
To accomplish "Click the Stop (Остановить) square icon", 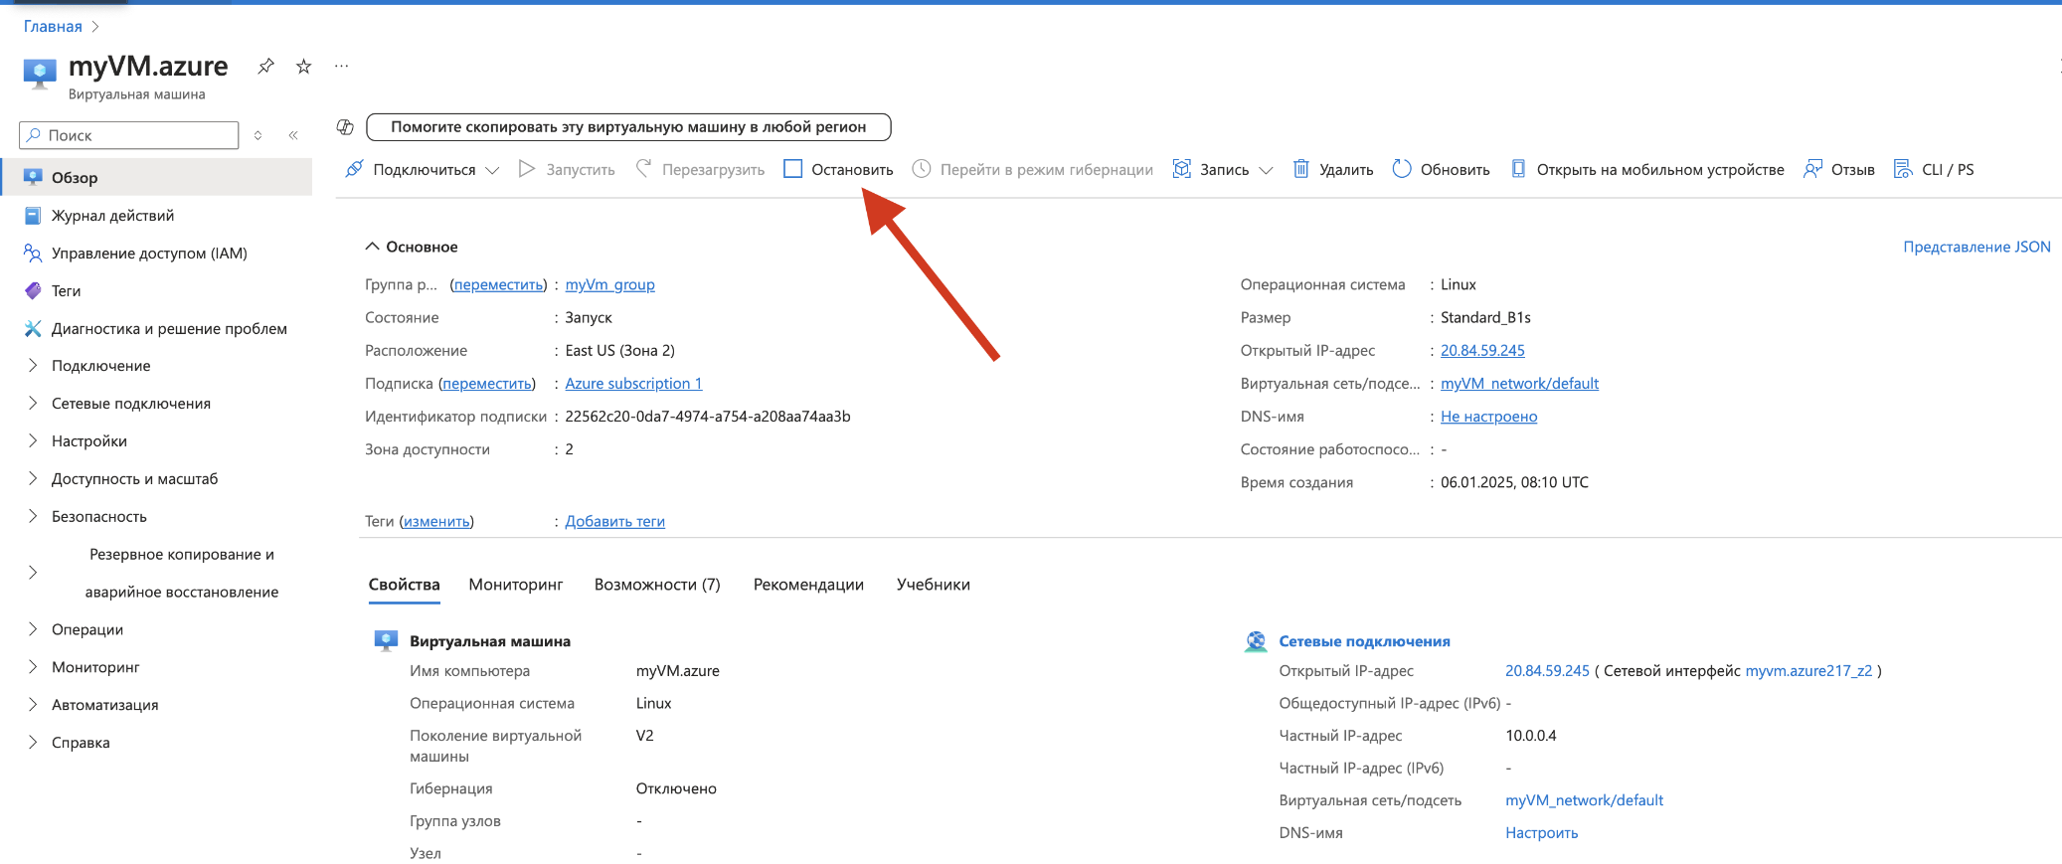I will click(792, 169).
